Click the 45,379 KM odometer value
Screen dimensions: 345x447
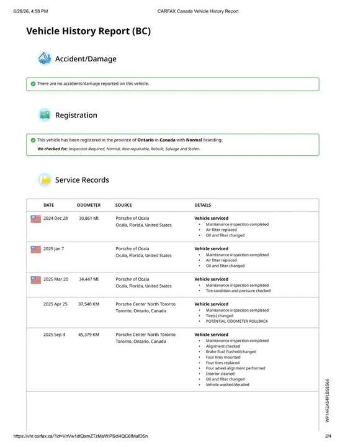coord(89,335)
